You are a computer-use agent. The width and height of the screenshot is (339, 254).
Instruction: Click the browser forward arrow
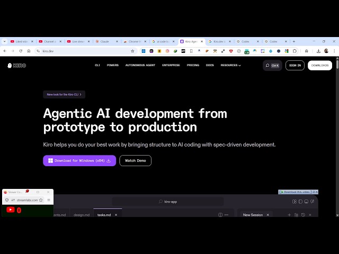click(x=13, y=51)
